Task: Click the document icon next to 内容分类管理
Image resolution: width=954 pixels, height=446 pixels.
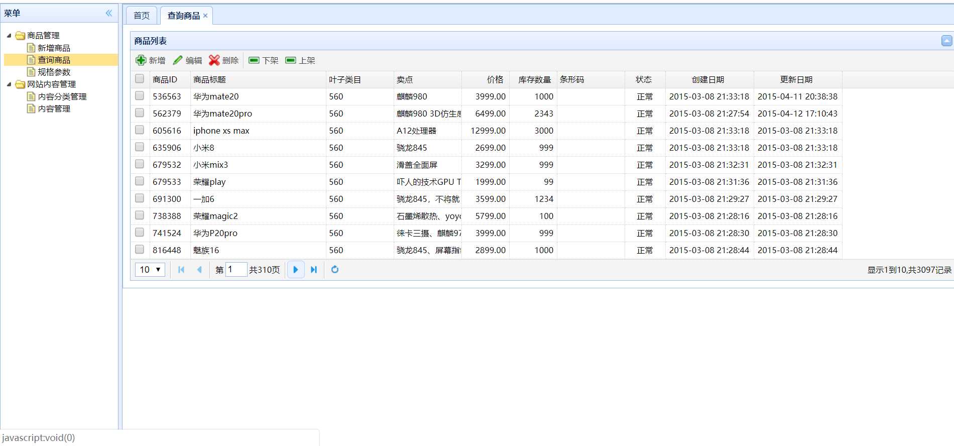Action: tap(31, 96)
